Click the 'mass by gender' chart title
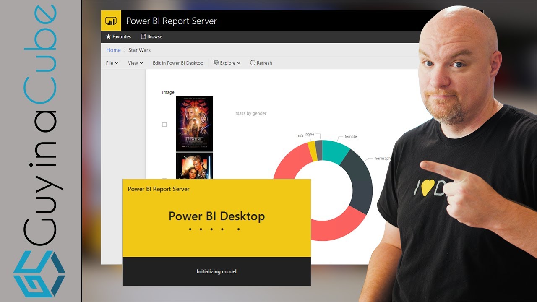 (251, 113)
